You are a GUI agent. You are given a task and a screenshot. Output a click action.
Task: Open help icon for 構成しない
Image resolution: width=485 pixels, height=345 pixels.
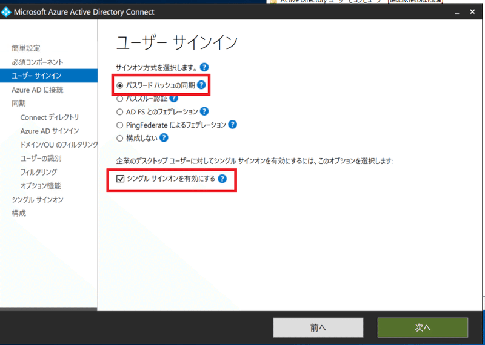(x=164, y=138)
